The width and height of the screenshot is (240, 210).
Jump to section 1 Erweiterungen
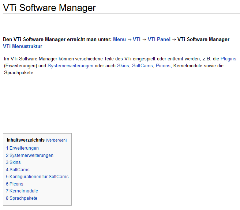pos(22,148)
